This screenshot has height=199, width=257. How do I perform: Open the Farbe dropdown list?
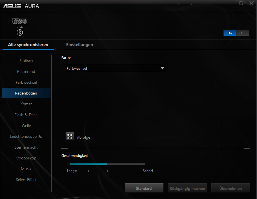pyautogui.click(x=116, y=68)
